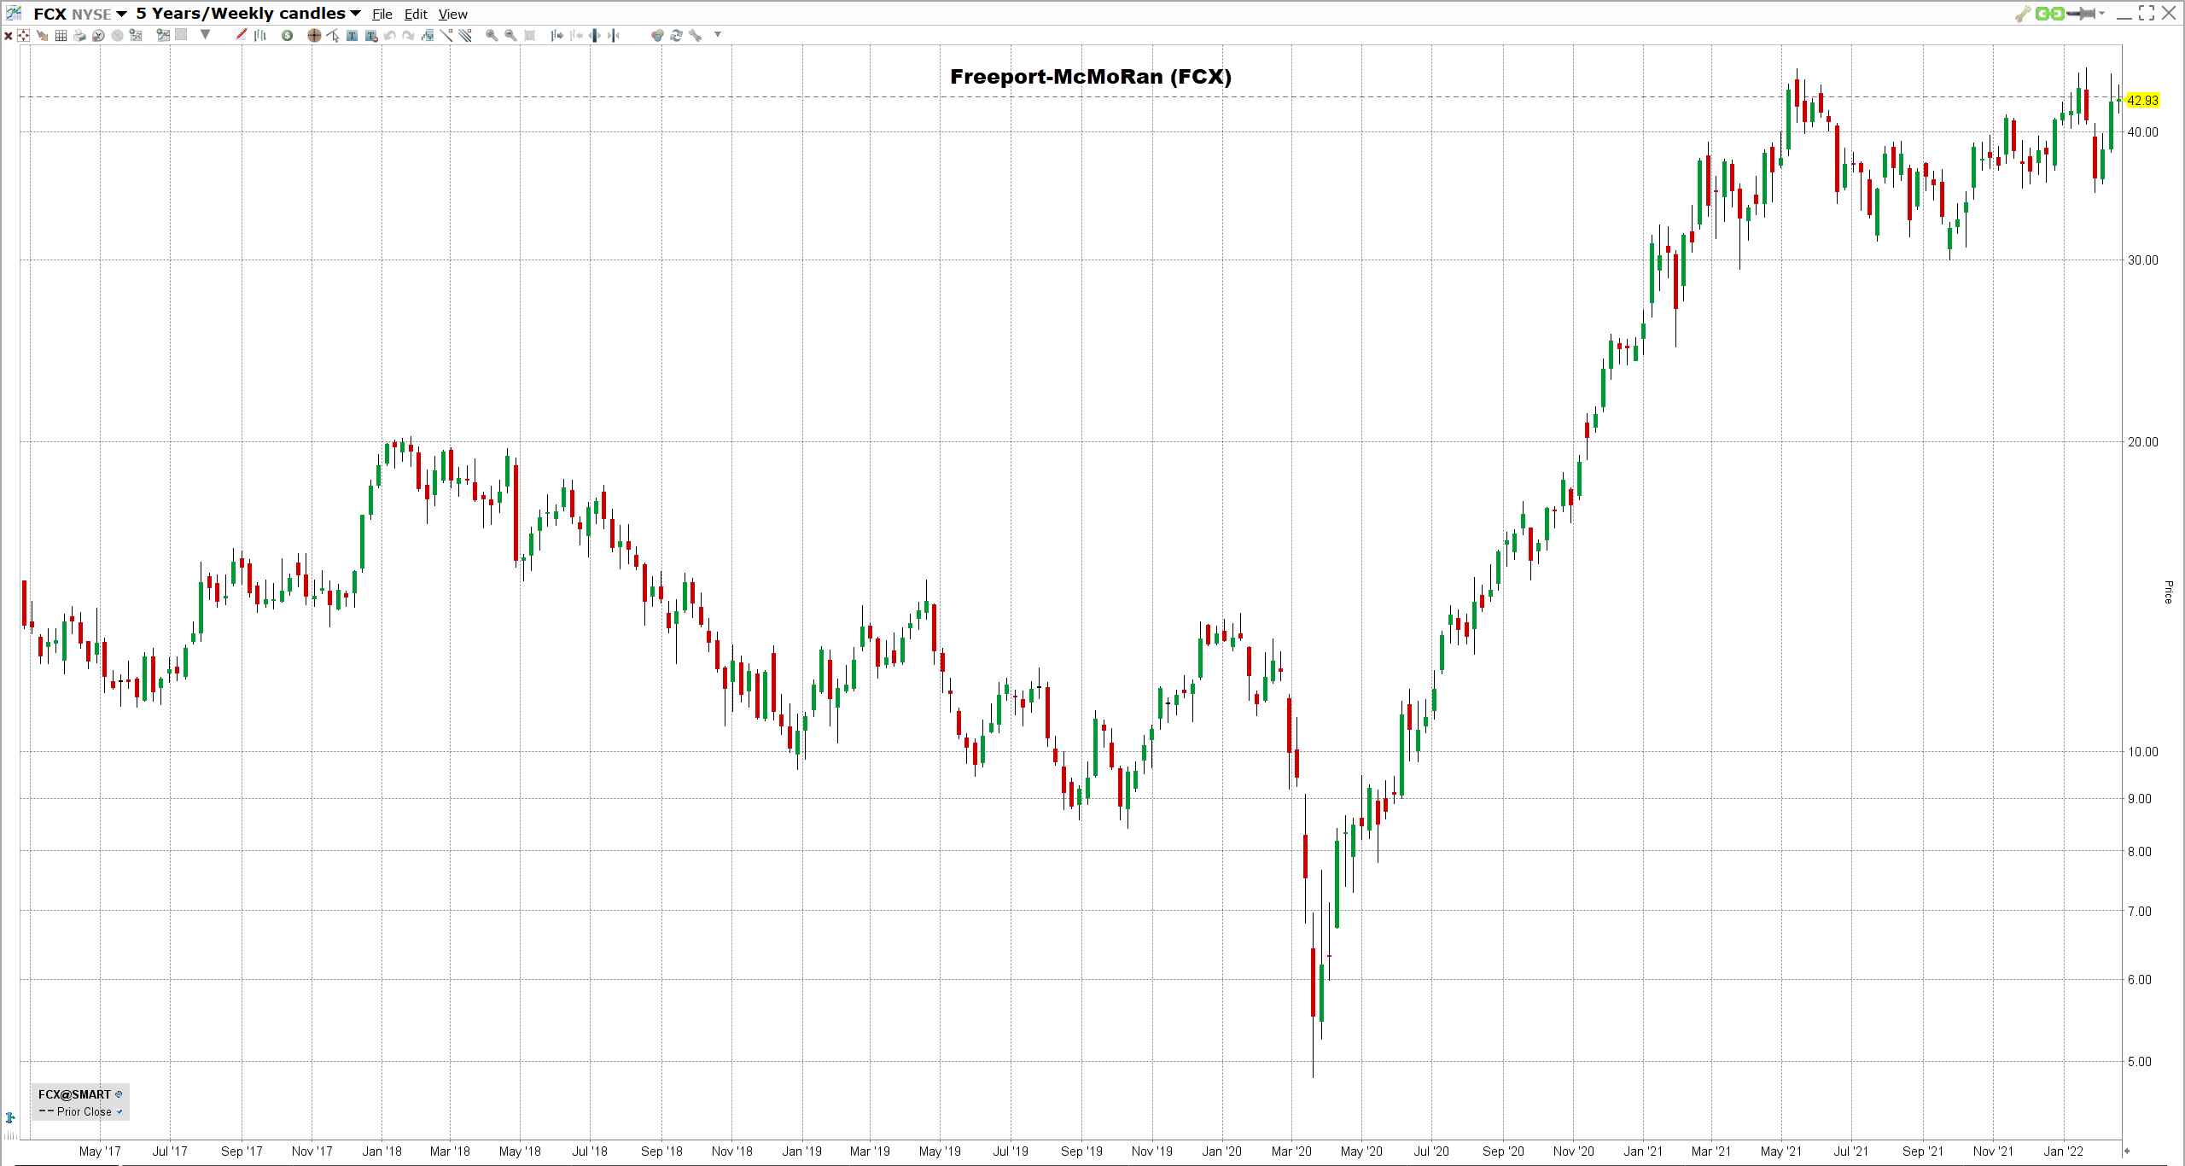The width and height of the screenshot is (2185, 1166).
Task: Expand the small arrow beside the pushpin
Action: 2101,13
